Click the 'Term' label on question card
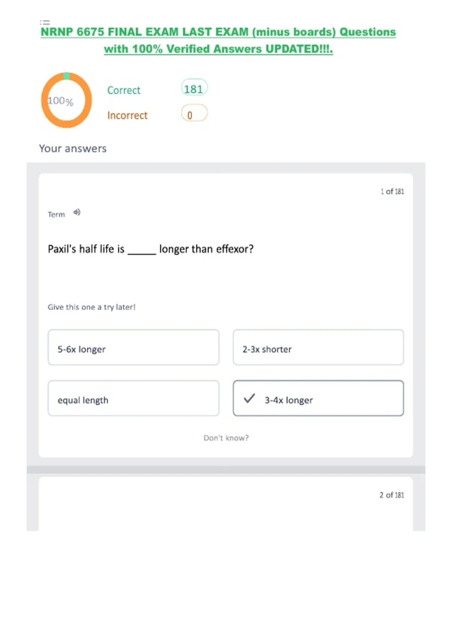Screen dimensions: 451x640 [x=56, y=215]
